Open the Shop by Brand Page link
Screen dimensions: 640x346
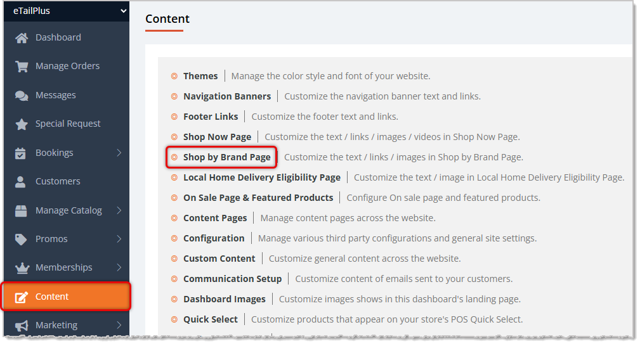pyautogui.click(x=227, y=158)
